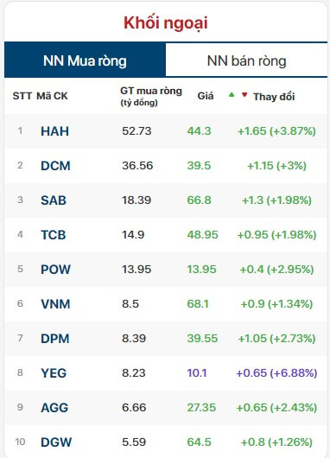The width and height of the screenshot is (330, 458).
Task: Open the DPM ticker link
Action: [x=55, y=338]
